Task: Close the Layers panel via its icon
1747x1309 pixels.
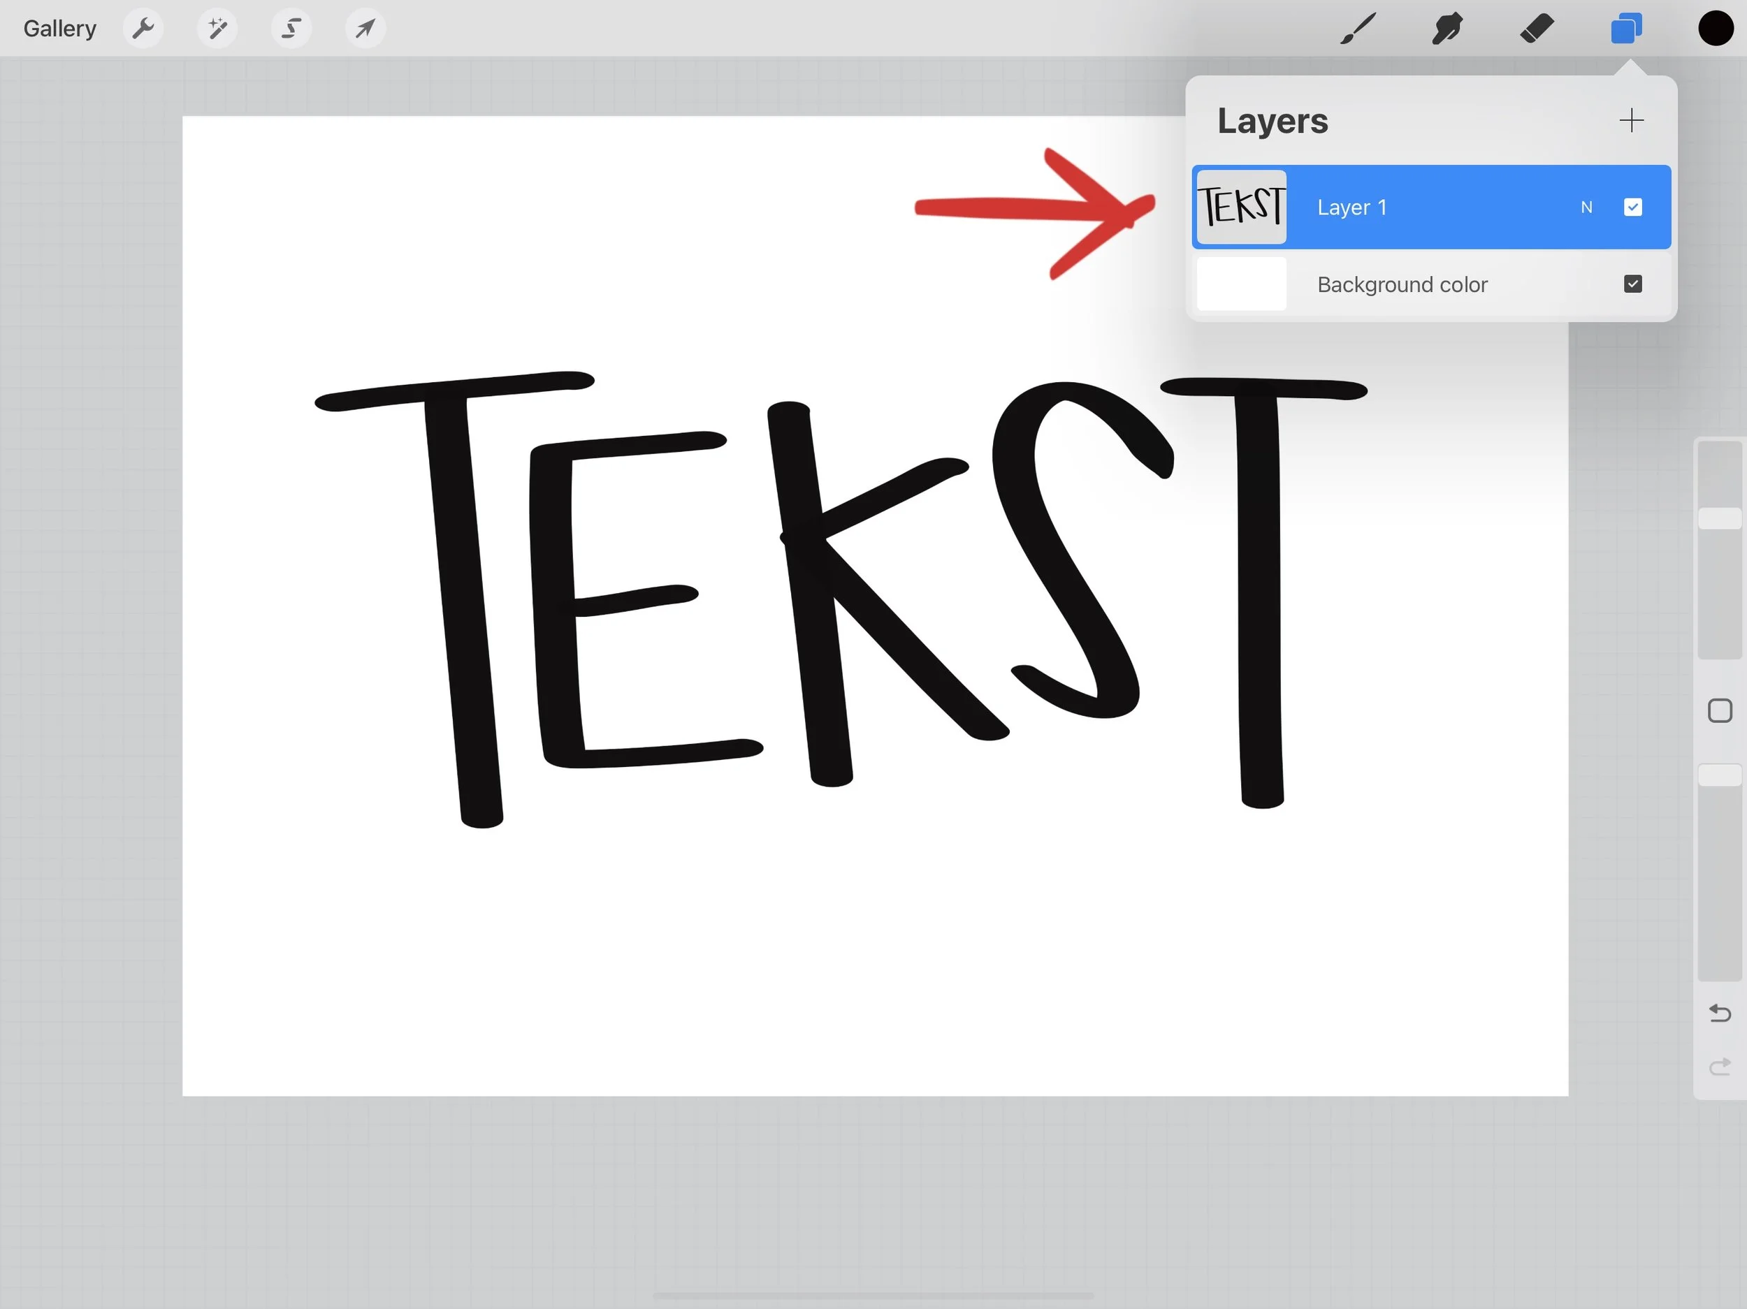Action: (1626, 29)
